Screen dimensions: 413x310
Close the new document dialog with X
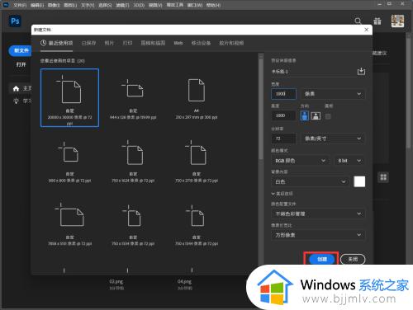[366, 30]
